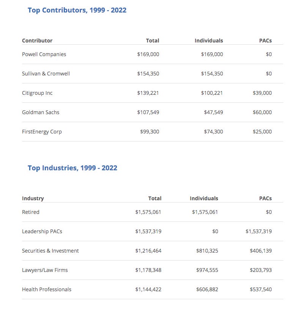
Task: Select Leadership PACs' Individuals value $0
Action: (215, 231)
